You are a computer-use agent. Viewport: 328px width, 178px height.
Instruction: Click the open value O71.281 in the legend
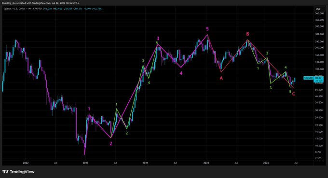47,9
